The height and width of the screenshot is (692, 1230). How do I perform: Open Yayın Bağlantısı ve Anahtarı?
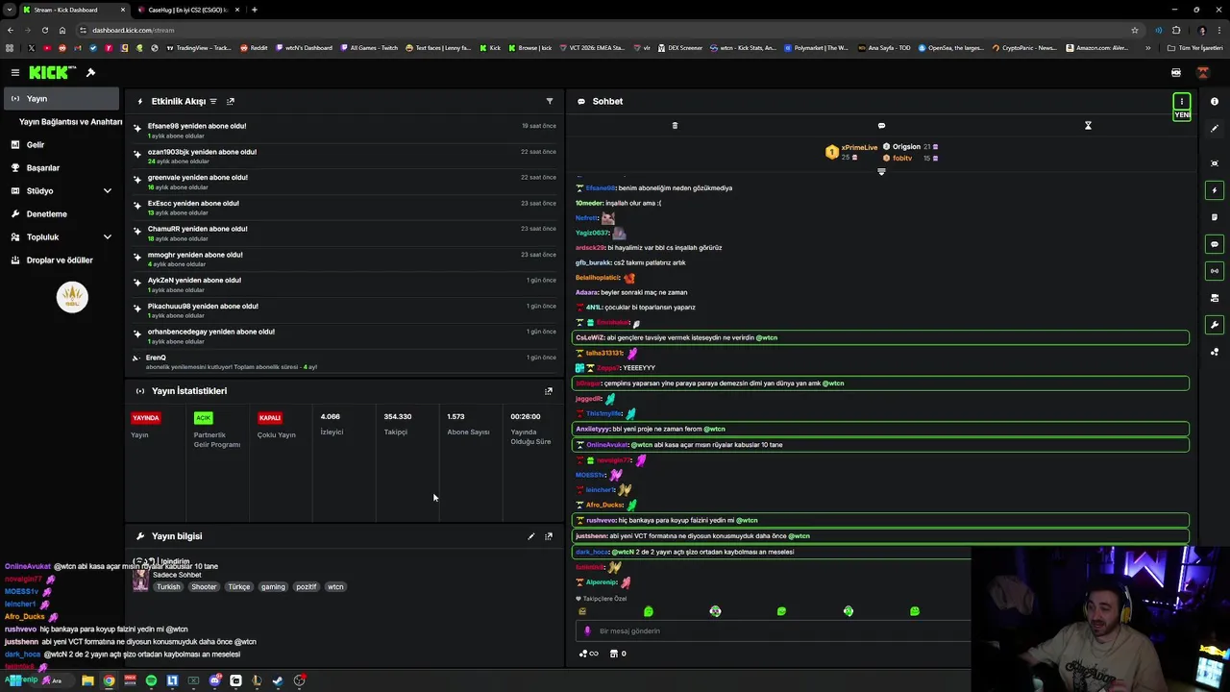pos(70,122)
